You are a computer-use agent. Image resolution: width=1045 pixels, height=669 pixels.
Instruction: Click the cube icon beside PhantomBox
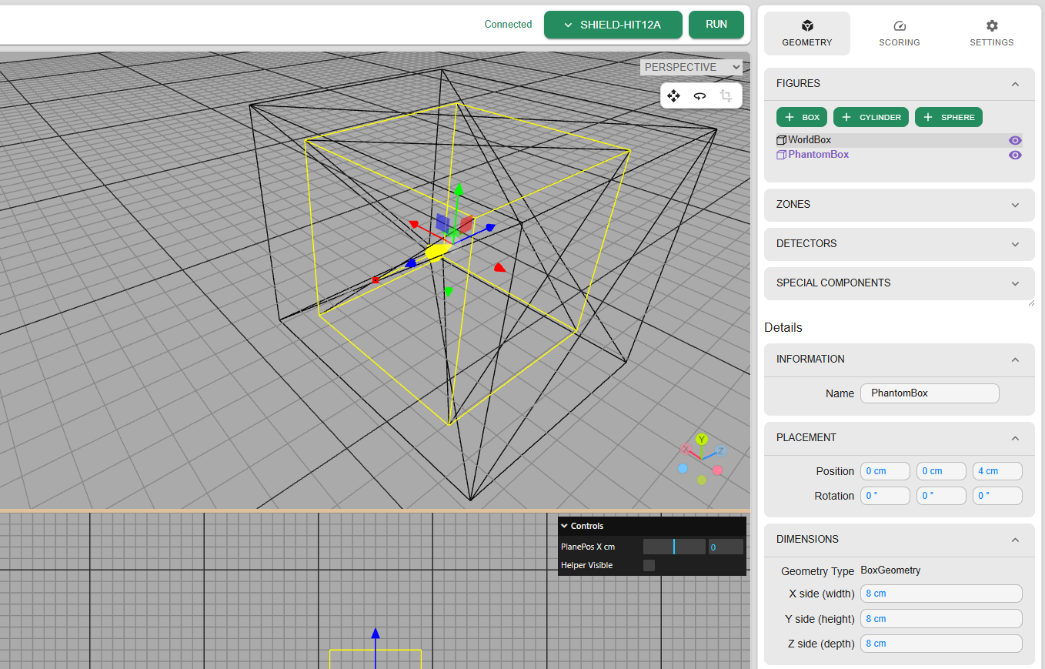pyautogui.click(x=781, y=155)
